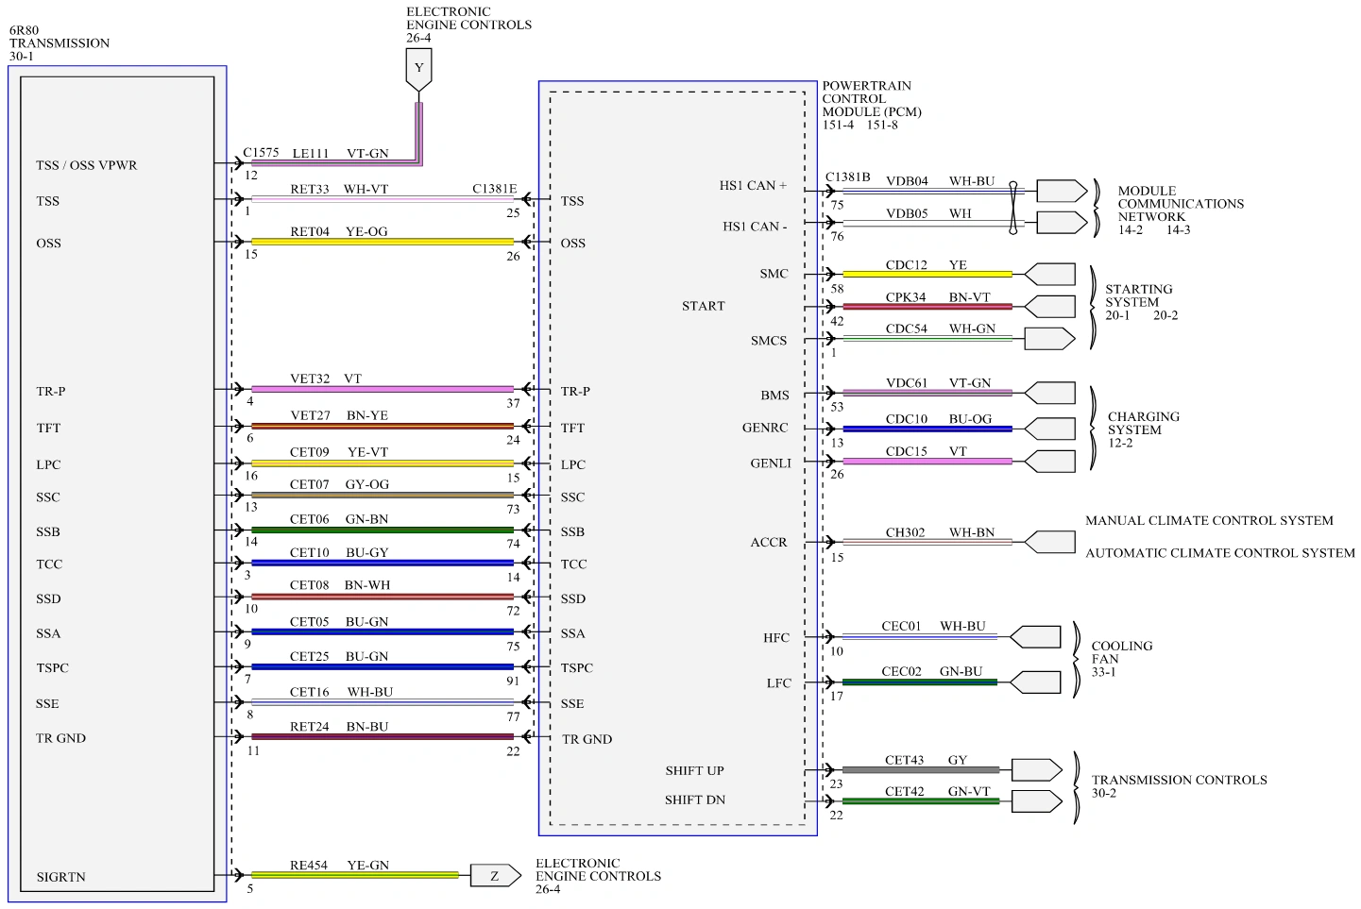Select the wire label CET06 GN-BN
Screen dimensions: 1361x909
click(339, 519)
